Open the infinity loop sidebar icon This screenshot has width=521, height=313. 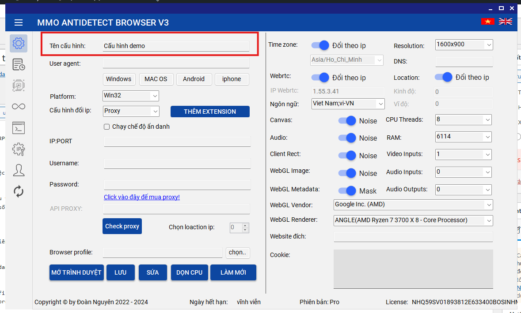pos(19,106)
